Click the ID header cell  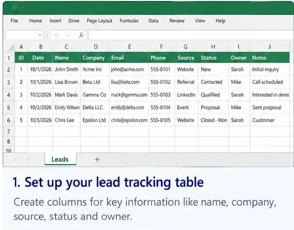click(21, 58)
